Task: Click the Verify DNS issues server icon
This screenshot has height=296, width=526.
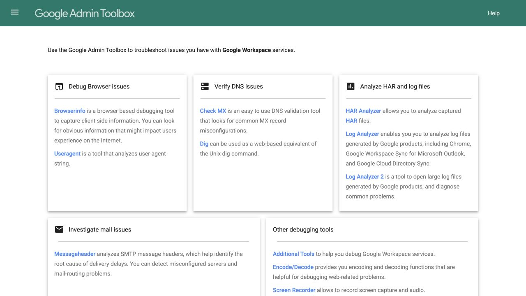Action: (205, 86)
